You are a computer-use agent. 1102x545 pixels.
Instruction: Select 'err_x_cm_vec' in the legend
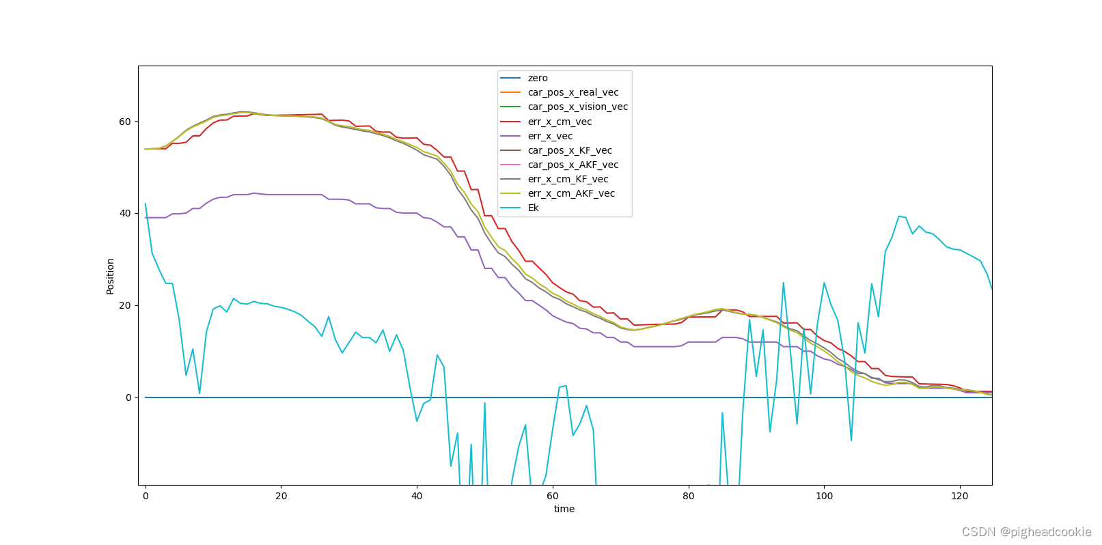(x=560, y=122)
